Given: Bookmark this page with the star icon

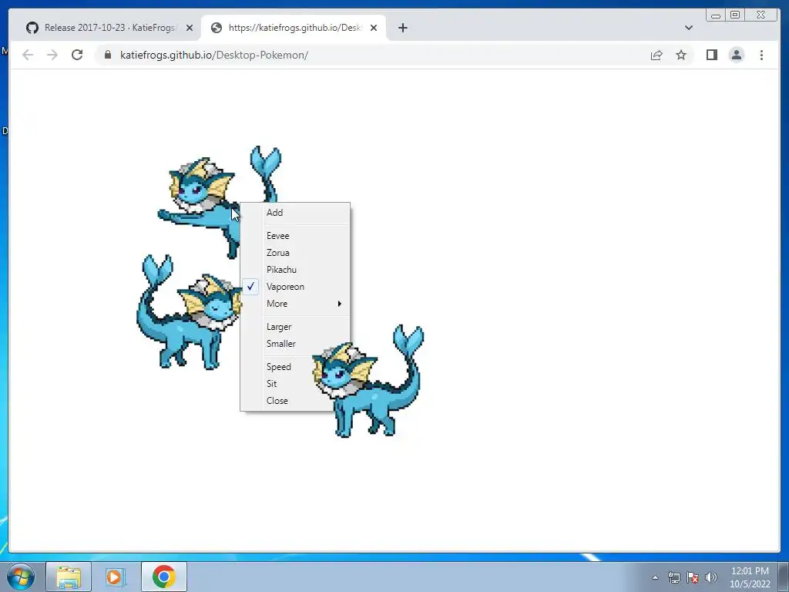Looking at the screenshot, I should pos(681,55).
